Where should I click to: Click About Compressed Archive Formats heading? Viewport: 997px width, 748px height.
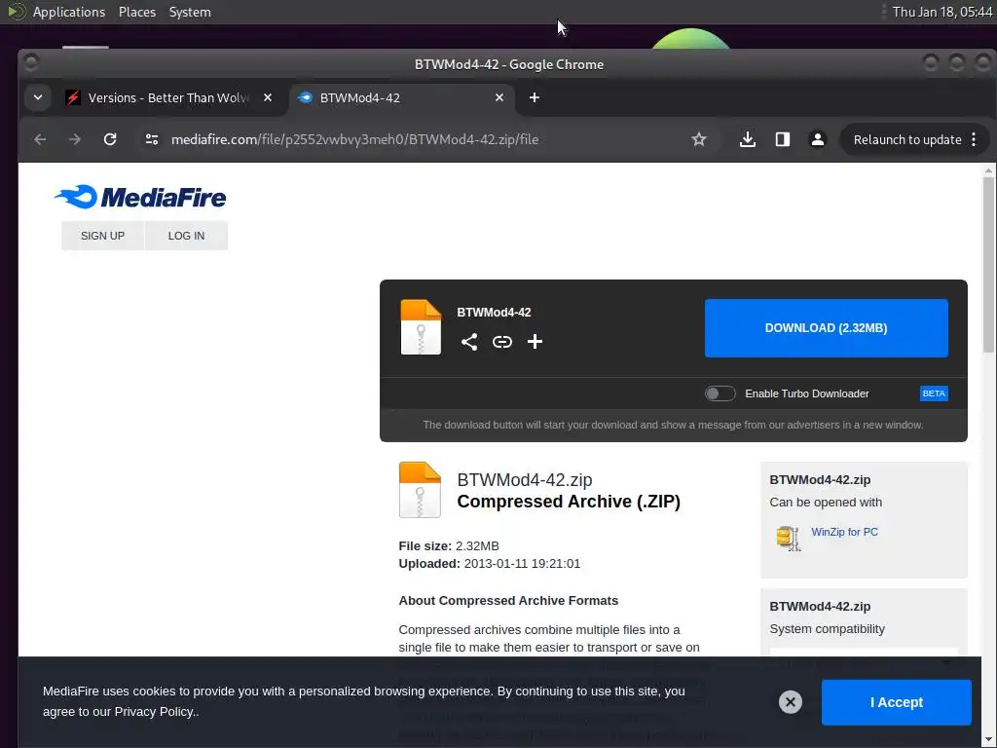click(x=508, y=600)
